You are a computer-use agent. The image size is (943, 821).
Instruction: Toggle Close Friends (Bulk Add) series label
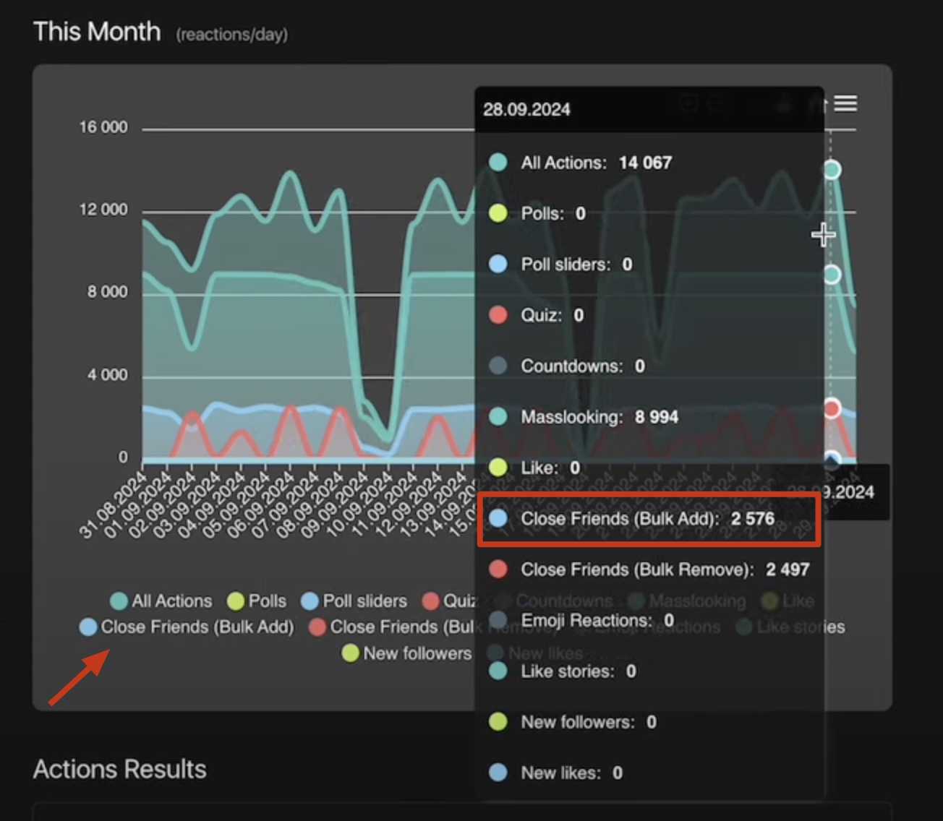197,627
